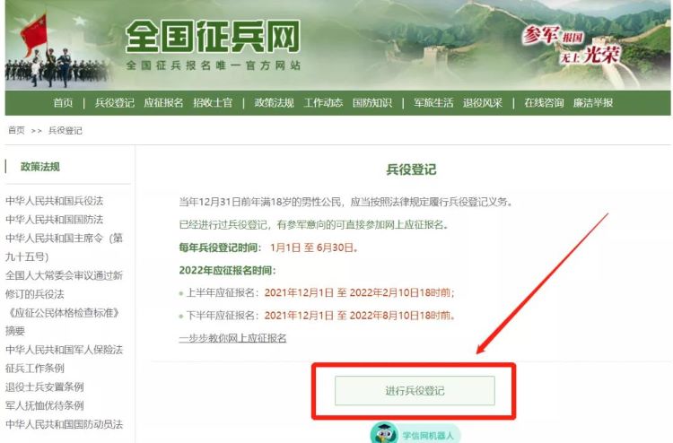The height and width of the screenshot is (443, 673).
Task: Open 中华人民共和国国防法 sidebar link
Action: tap(55, 220)
